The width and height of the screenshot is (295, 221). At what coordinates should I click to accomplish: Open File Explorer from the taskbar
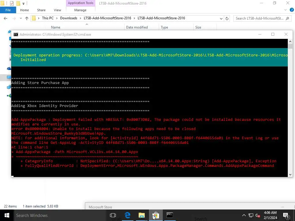click(x=142, y=215)
